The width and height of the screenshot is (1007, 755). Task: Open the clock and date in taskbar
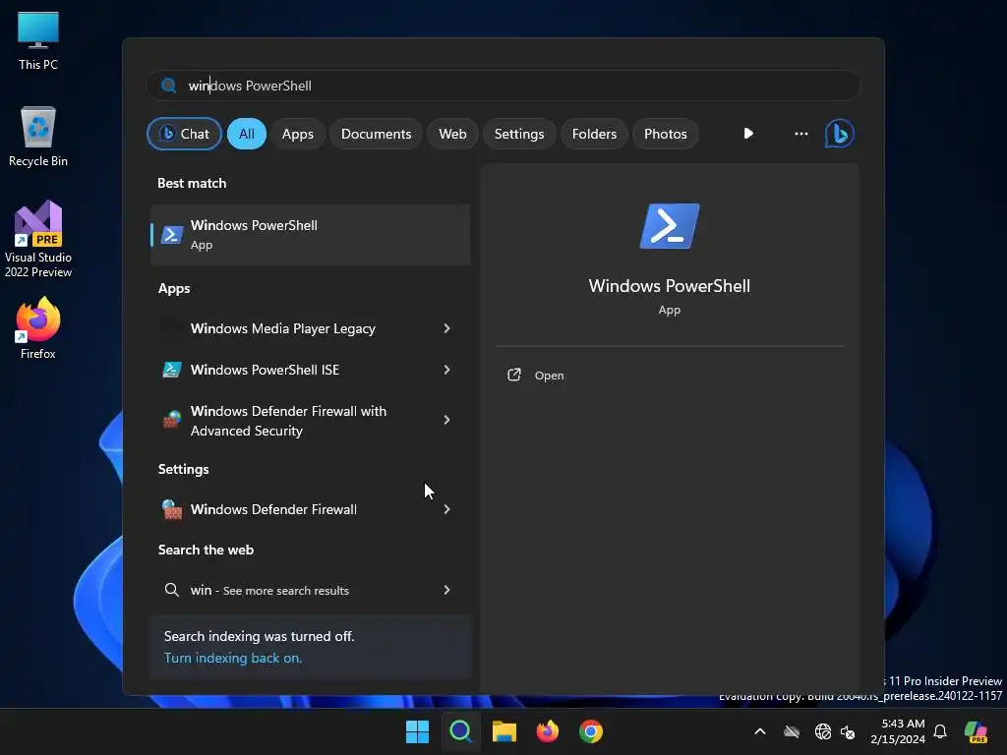[897, 731]
